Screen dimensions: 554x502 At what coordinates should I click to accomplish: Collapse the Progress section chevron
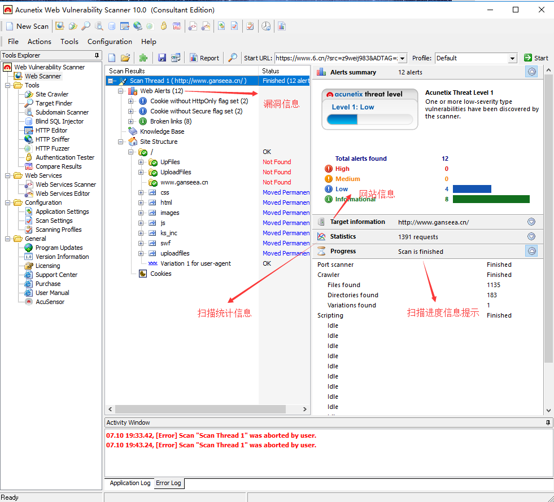tap(532, 251)
